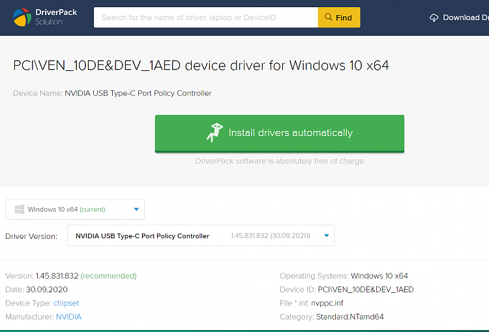Expand the Windows 10 x64 OS dropdown arrow
489x332 pixels.
136,210
